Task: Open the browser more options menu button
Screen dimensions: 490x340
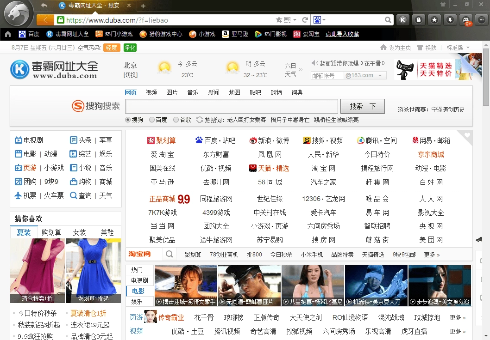Action: click(482, 20)
